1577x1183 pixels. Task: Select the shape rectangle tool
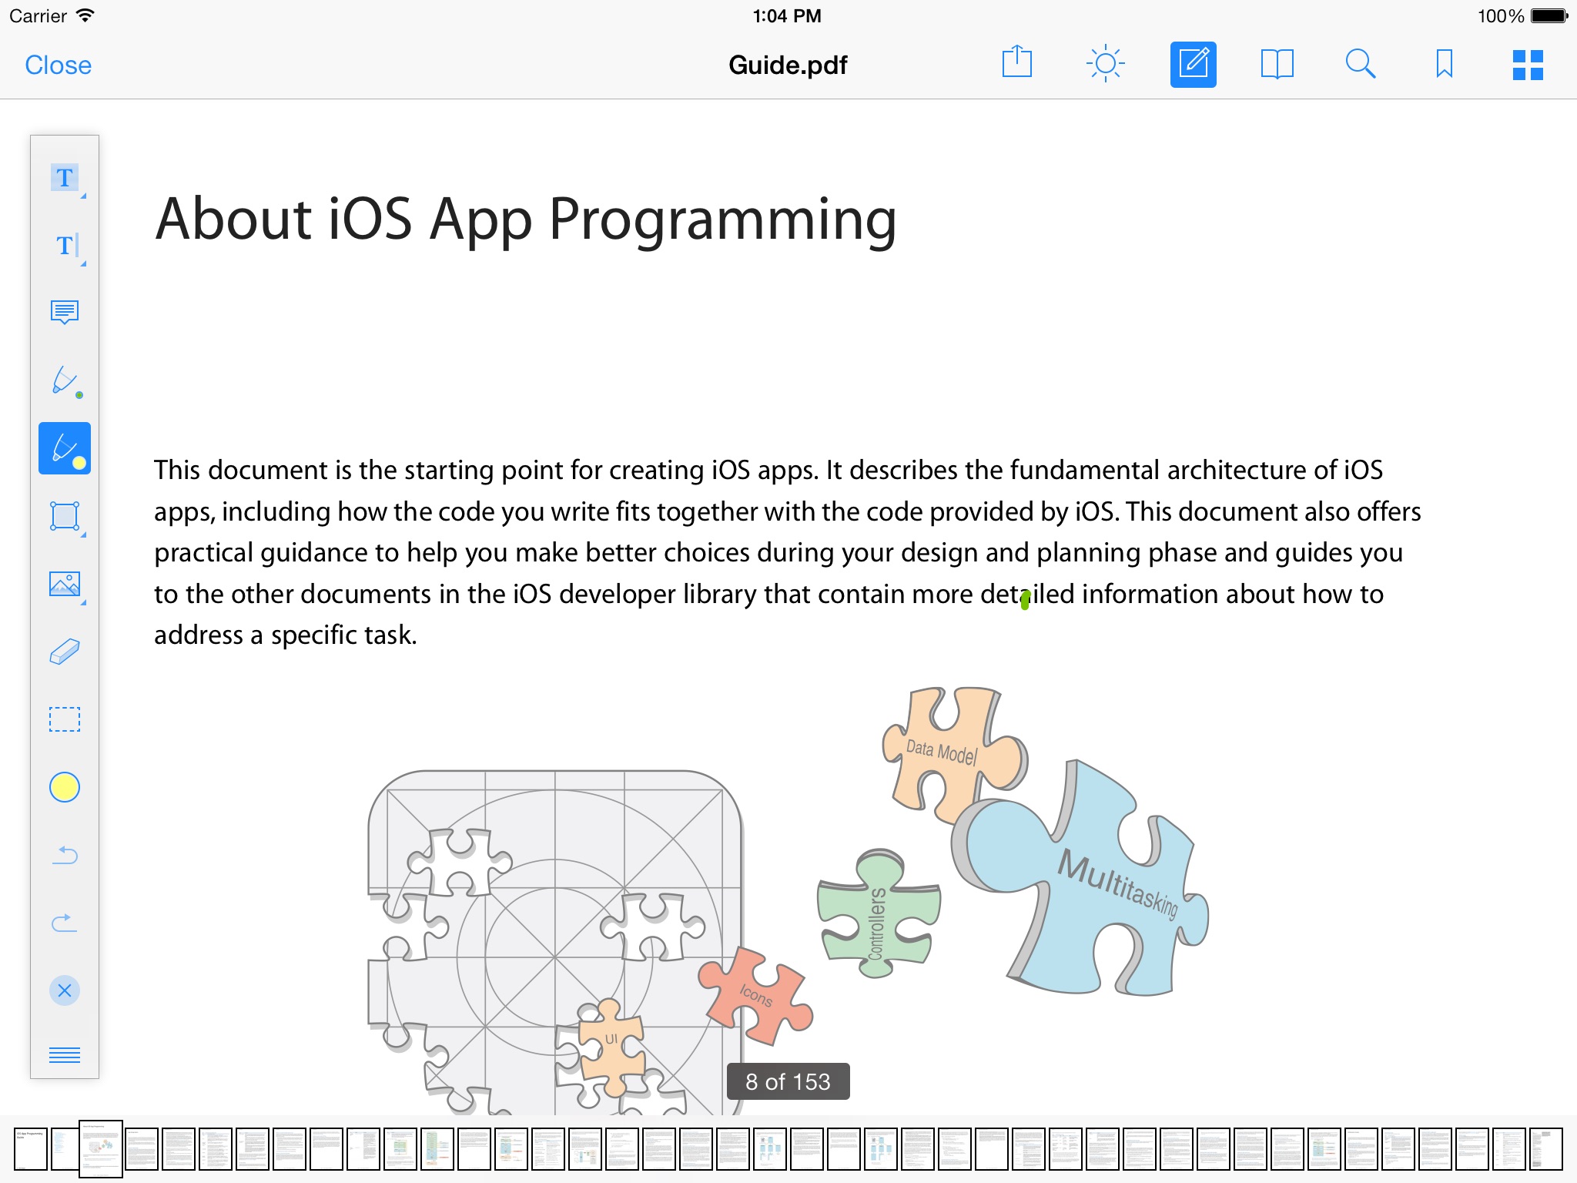65,516
